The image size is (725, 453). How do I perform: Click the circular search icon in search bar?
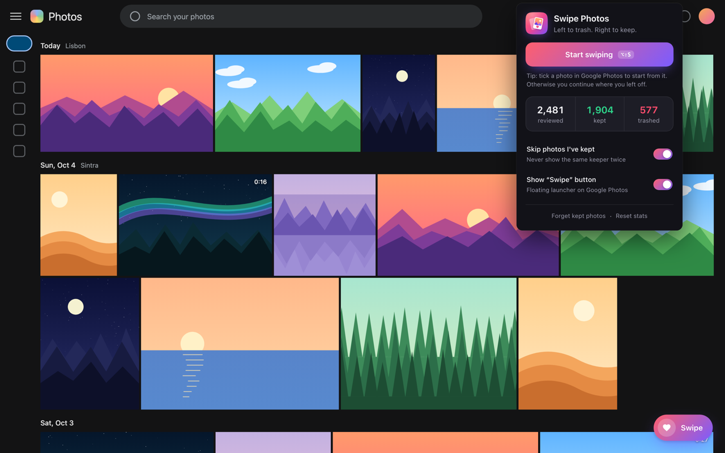pos(135,16)
